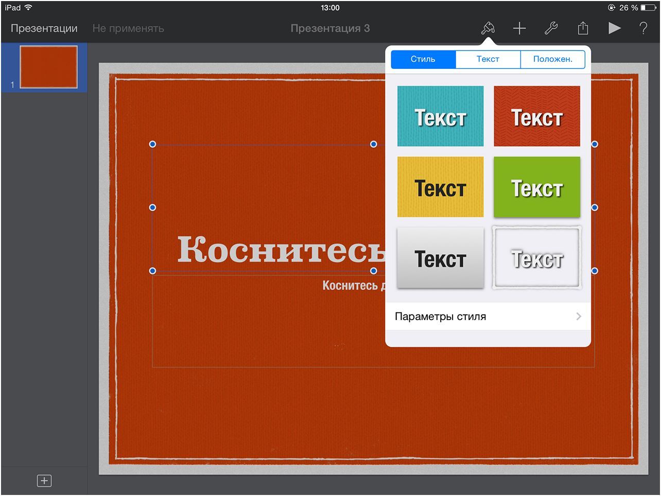Select the green Текст style
The image size is (661, 496).
(x=536, y=187)
